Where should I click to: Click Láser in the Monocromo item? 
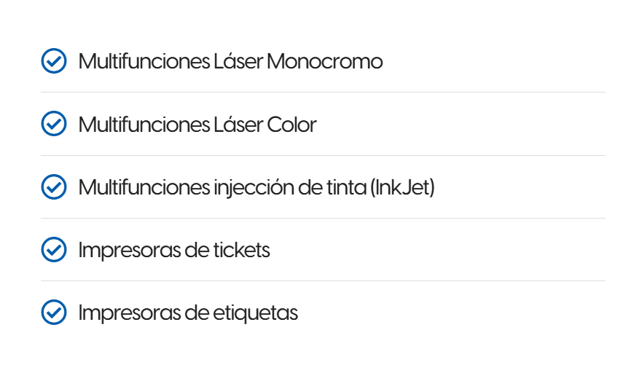pos(238,62)
